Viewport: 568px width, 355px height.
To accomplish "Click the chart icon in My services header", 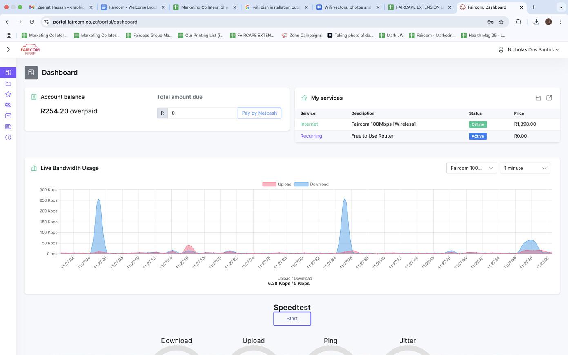I will (x=538, y=98).
